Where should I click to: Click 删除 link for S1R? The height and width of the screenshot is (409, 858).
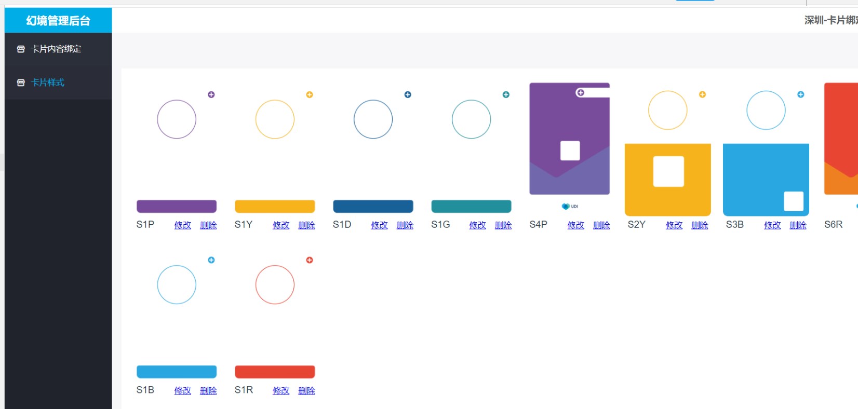coord(306,390)
